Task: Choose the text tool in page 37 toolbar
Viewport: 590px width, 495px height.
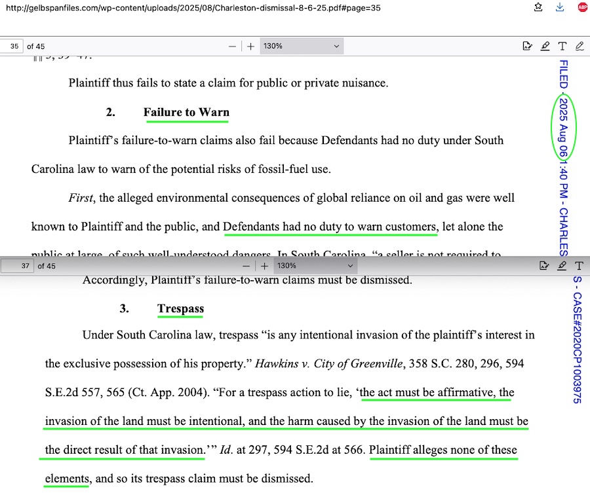Action: point(580,266)
